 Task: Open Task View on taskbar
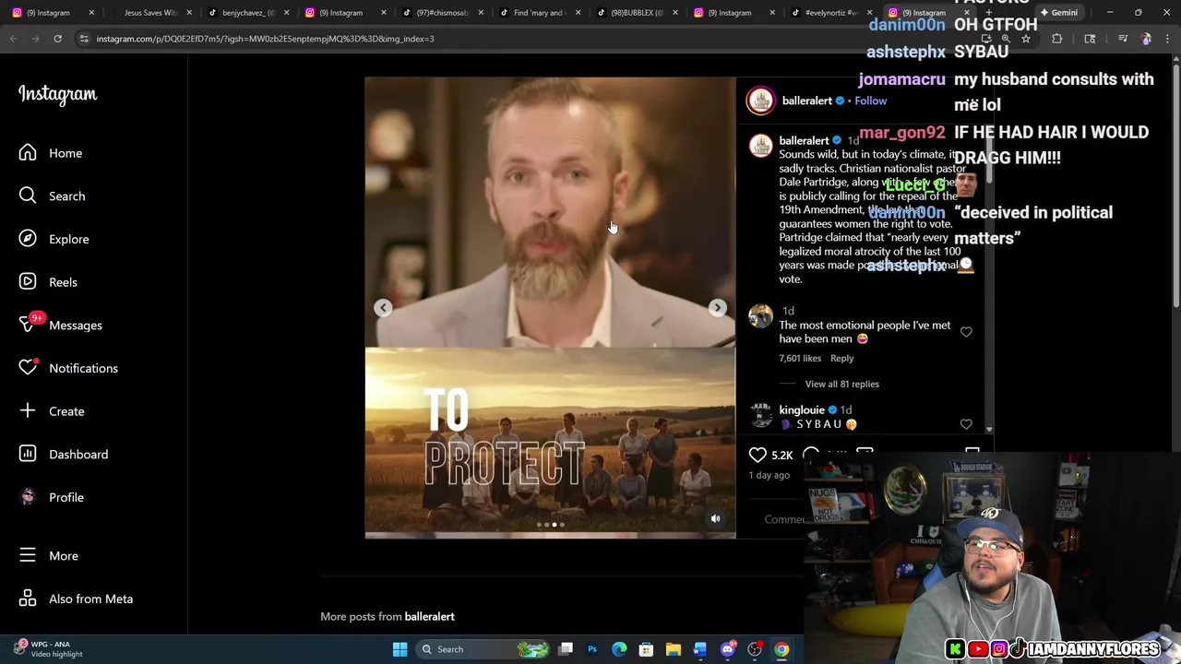pos(566,649)
